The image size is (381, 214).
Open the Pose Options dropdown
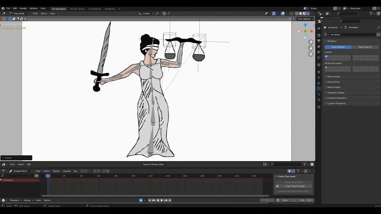point(305,19)
